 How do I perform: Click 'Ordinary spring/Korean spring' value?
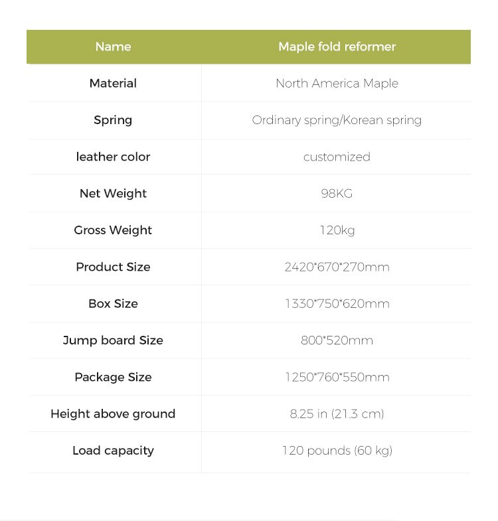(337, 120)
